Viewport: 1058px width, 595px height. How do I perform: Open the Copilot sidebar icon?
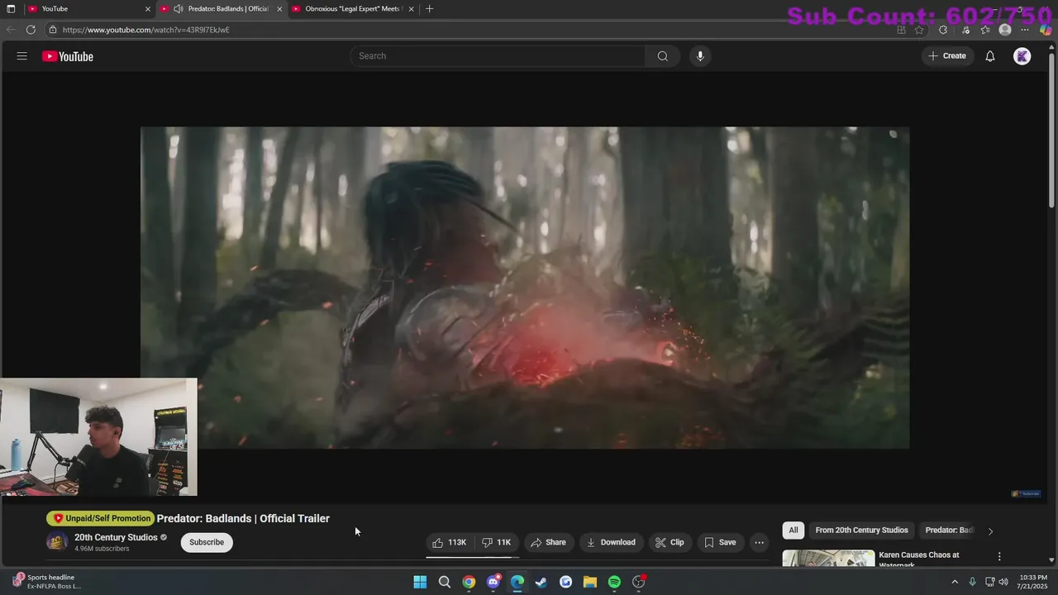1046,30
